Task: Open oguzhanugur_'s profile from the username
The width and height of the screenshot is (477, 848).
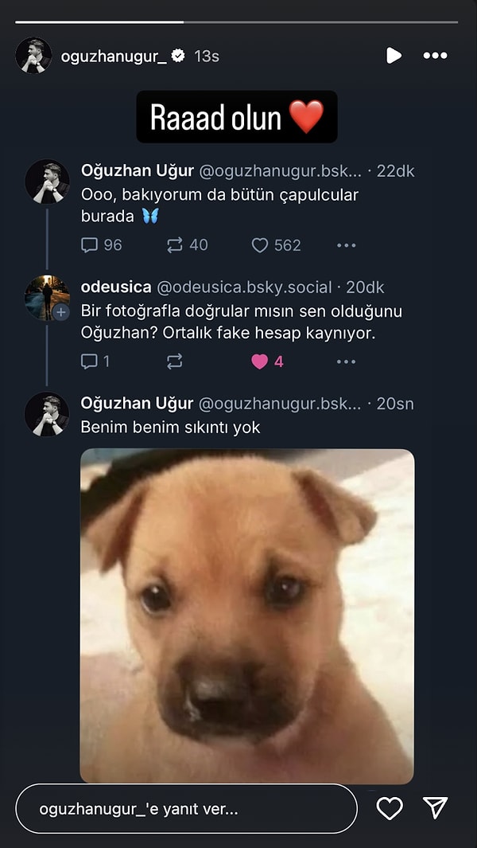Action: 114,56
